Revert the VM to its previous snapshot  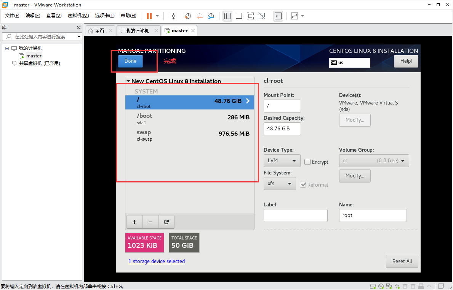coord(200,16)
